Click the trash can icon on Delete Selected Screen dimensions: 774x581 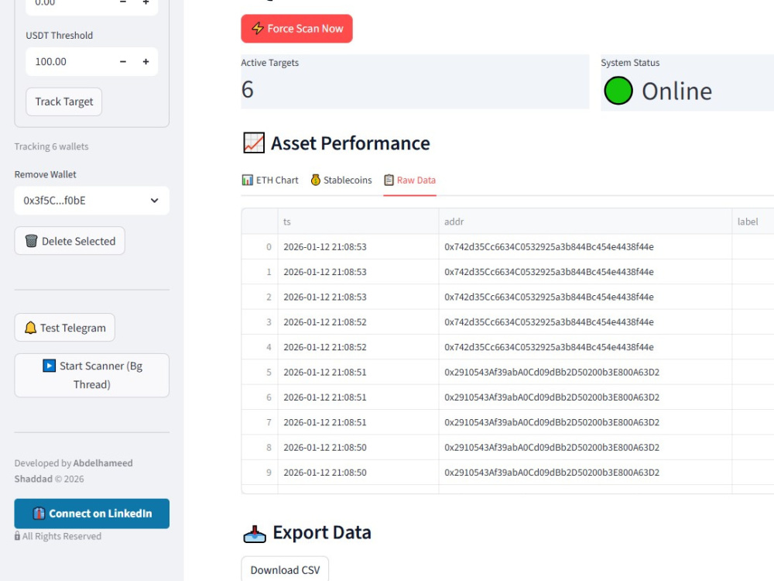31,241
